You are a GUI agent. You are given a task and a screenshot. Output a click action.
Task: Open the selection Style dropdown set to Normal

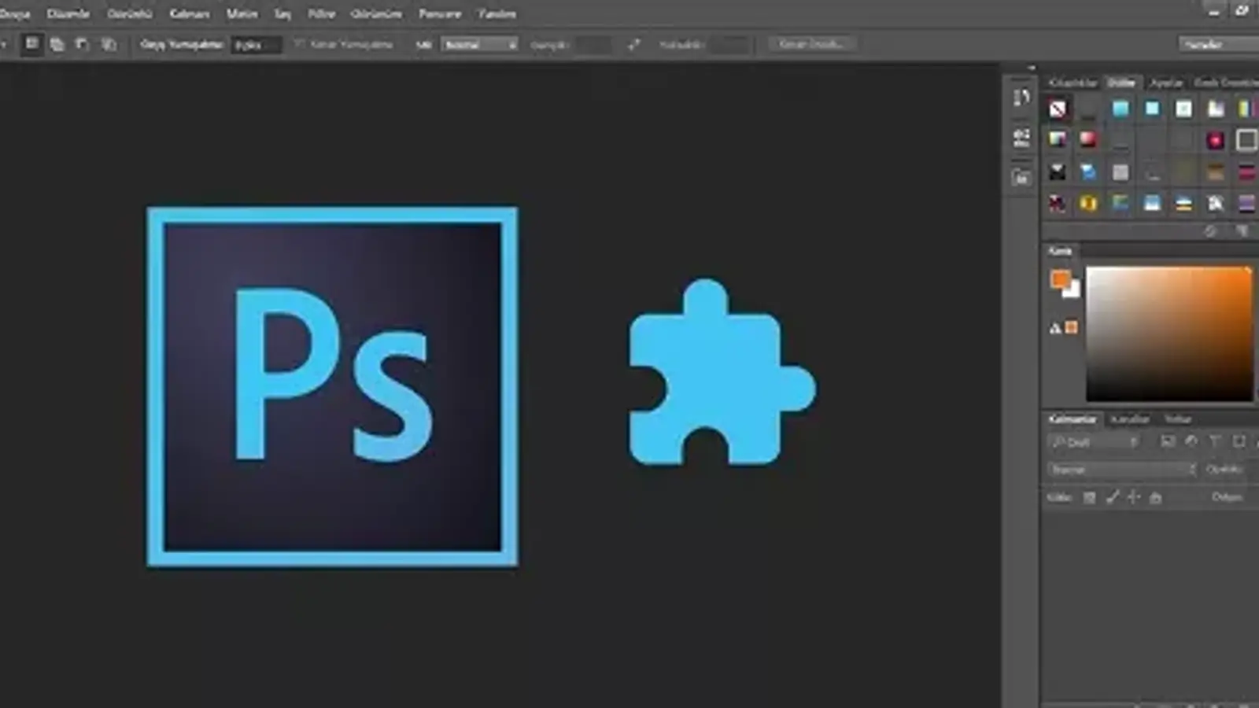[479, 45]
